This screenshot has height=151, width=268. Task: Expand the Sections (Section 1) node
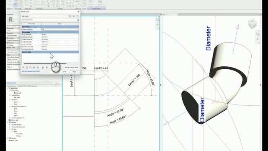coord(10,118)
